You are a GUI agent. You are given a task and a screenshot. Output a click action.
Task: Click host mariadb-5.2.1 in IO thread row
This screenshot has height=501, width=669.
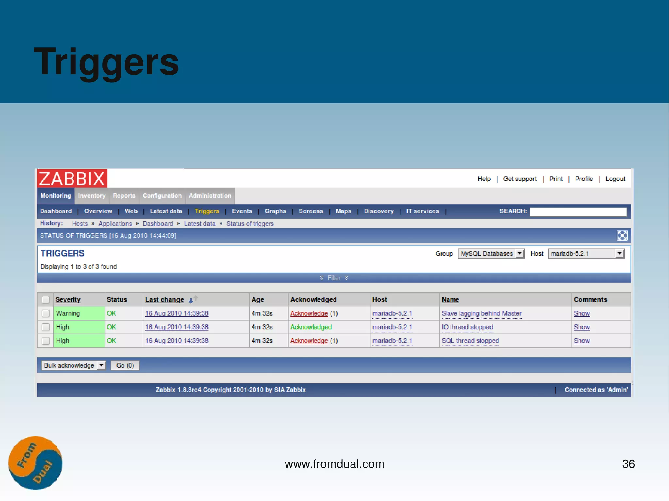pos(392,327)
